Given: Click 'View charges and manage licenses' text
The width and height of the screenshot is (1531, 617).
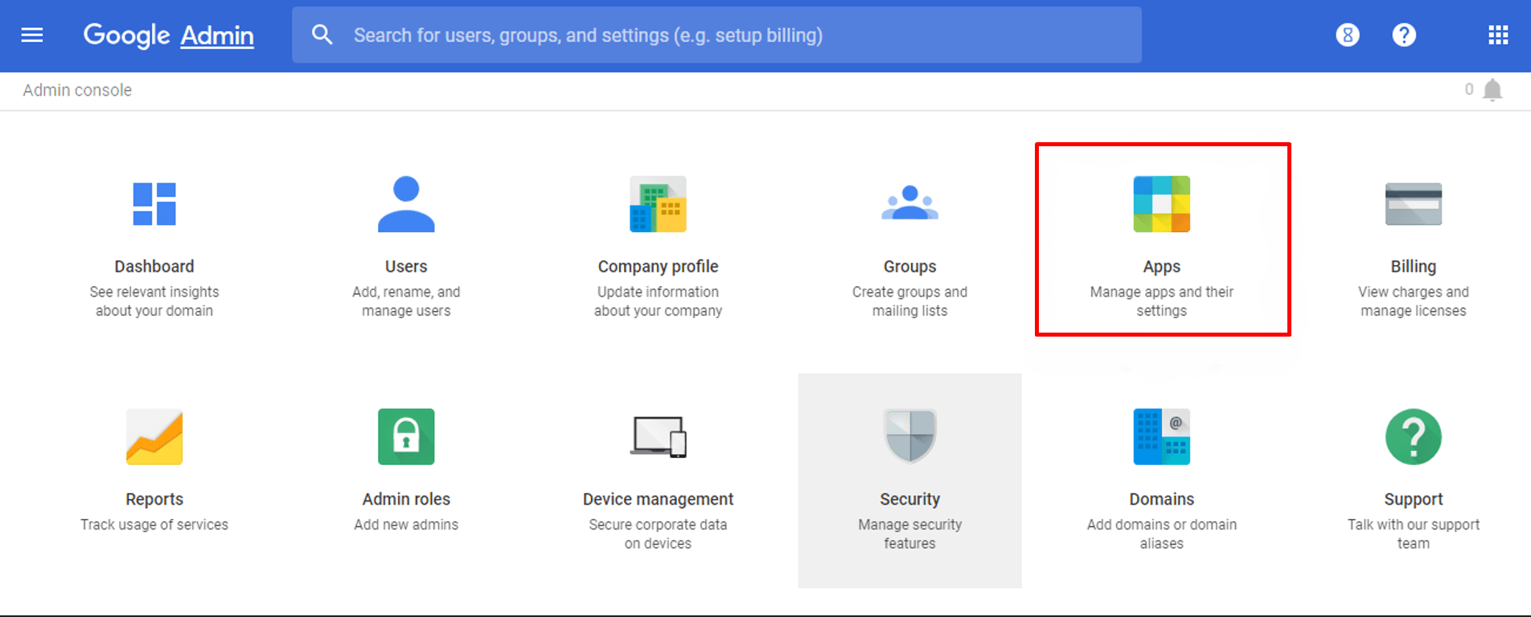Looking at the screenshot, I should [1414, 301].
